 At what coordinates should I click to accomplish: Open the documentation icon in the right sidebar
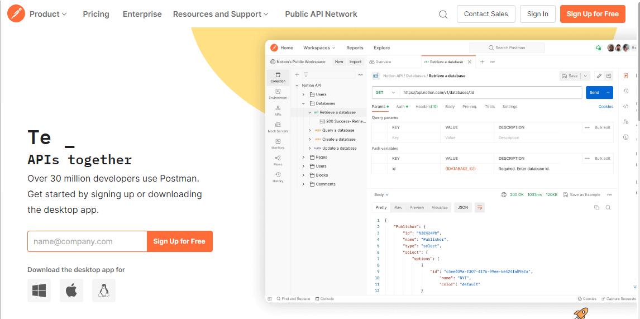point(625,75)
